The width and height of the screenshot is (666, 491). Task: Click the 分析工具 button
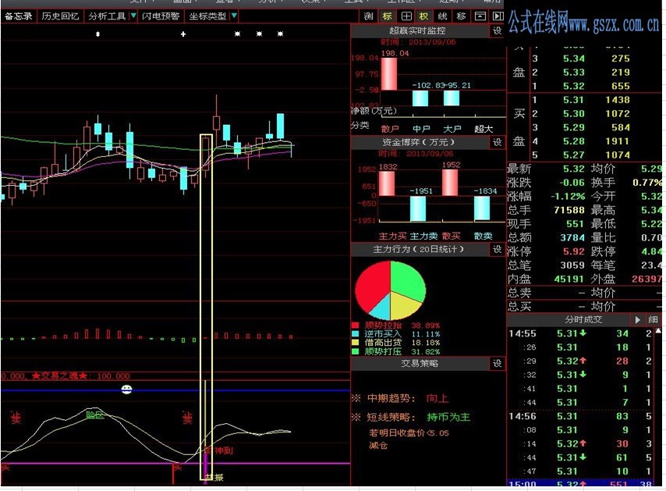(x=107, y=16)
